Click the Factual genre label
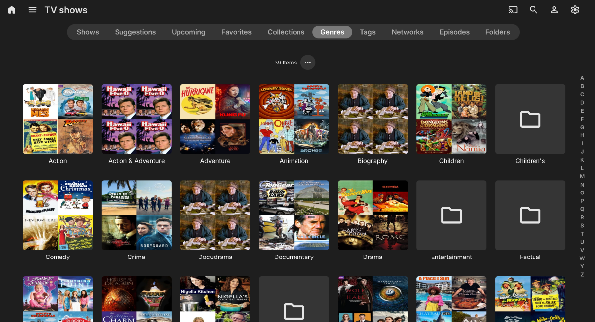Screen dimensions: 595x322 (x=530, y=257)
